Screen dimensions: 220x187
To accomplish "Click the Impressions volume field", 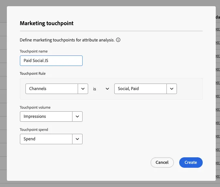I will 46,117.
